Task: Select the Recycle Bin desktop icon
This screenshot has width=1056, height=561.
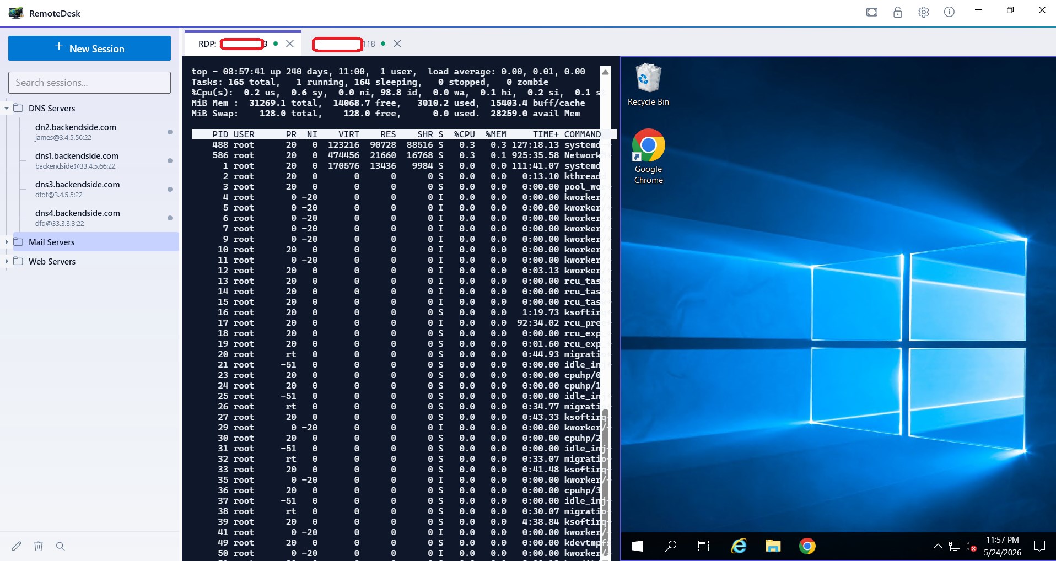Action: click(x=648, y=85)
